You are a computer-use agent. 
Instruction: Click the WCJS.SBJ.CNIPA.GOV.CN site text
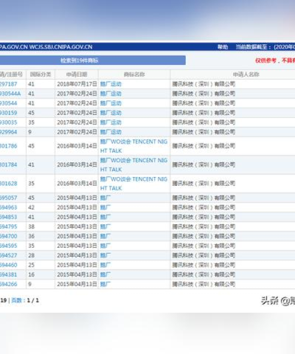(x=61, y=47)
